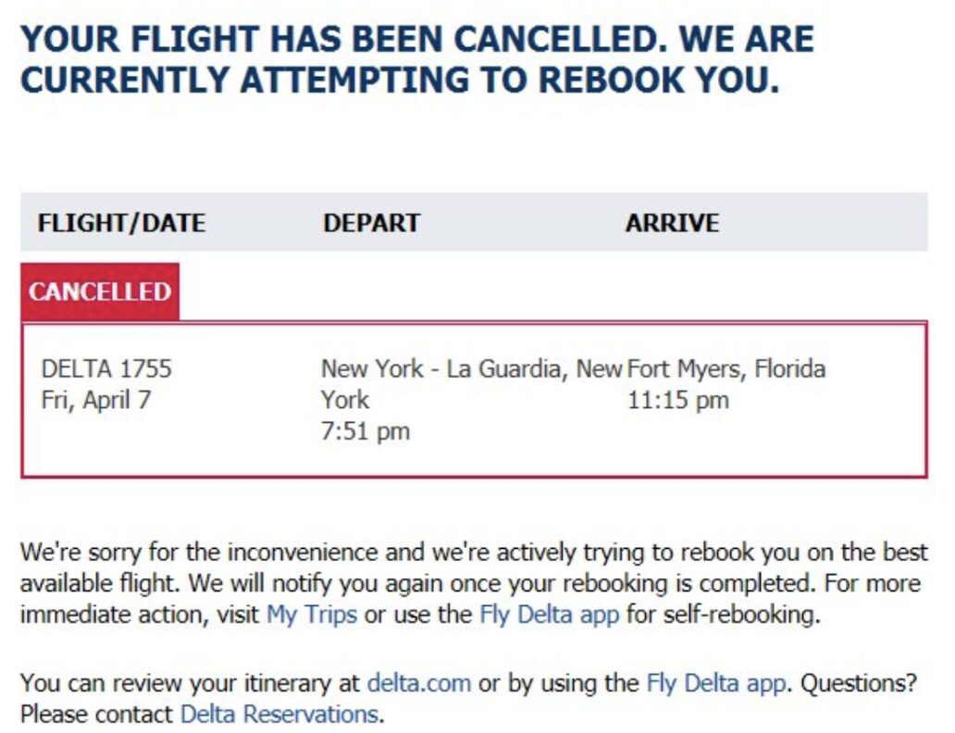955x733 pixels.
Task: Open the Fly Delta app link near Questions
Action: click(x=715, y=683)
